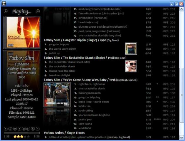Click the five-star rating on praise you row
The height and width of the screenshot is (141, 185).
(157, 119)
